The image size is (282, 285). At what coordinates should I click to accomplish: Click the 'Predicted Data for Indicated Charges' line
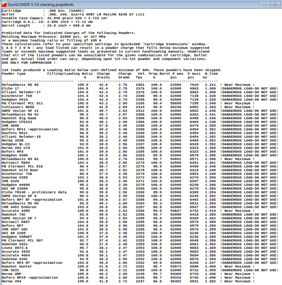(69, 33)
